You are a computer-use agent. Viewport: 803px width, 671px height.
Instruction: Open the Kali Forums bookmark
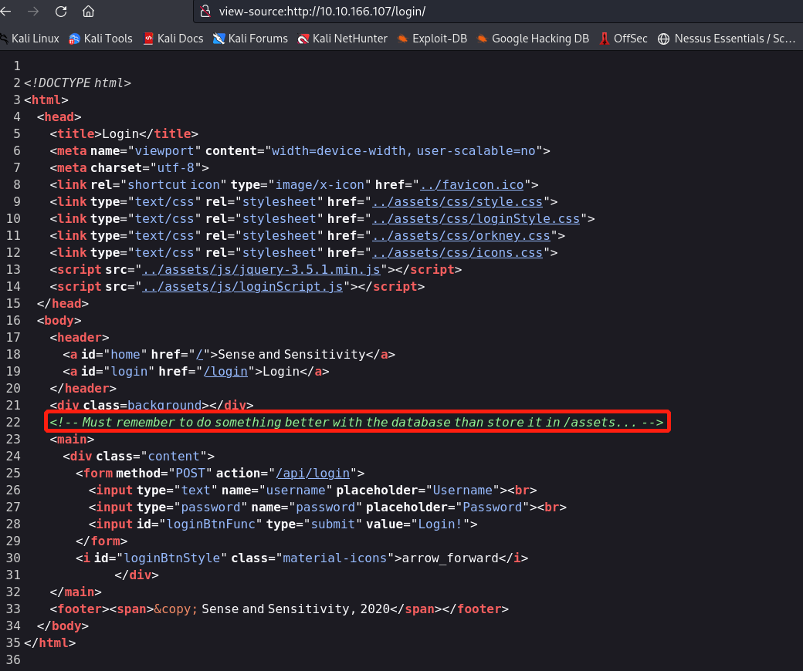(x=250, y=39)
